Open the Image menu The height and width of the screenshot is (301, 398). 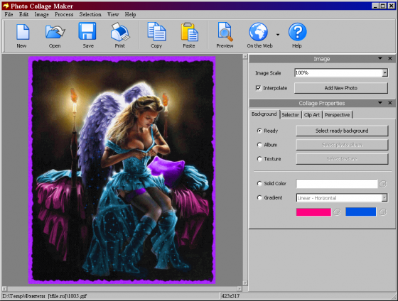pyautogui.click(x=42, y=14)
